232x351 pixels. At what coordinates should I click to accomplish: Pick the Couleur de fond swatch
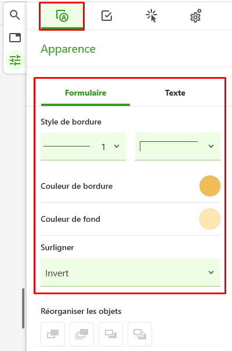[210, 219]
